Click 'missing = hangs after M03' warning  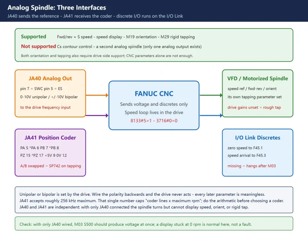pyautogui.click(x=252, y=166)
